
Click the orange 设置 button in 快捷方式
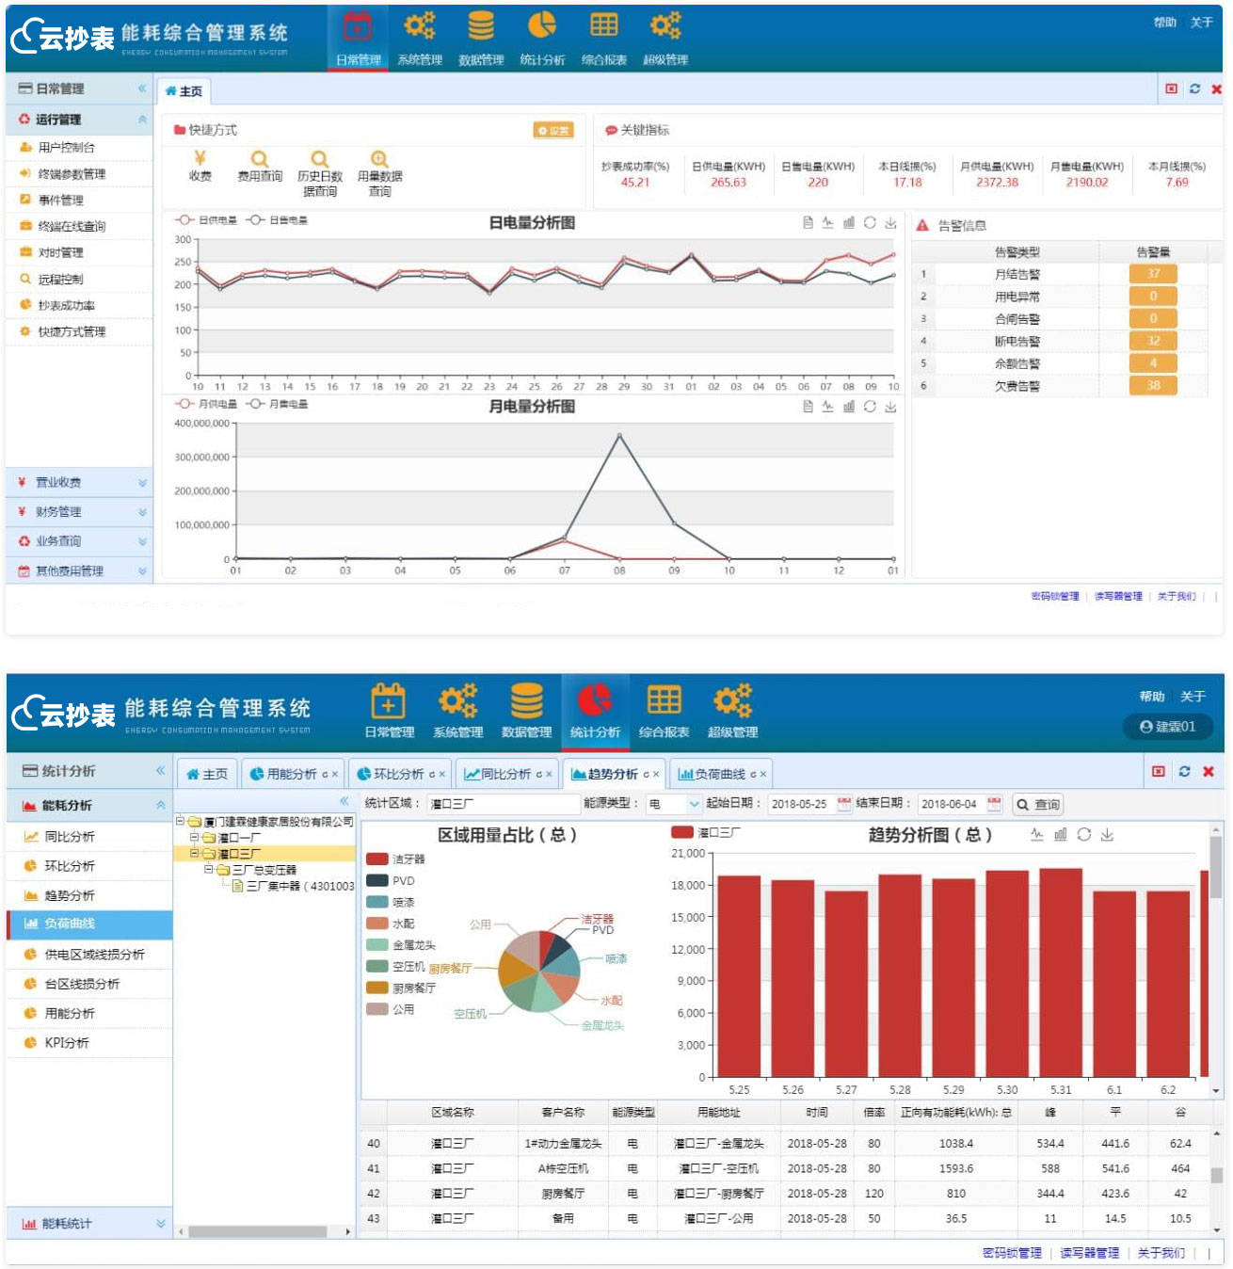coord(553,131)
